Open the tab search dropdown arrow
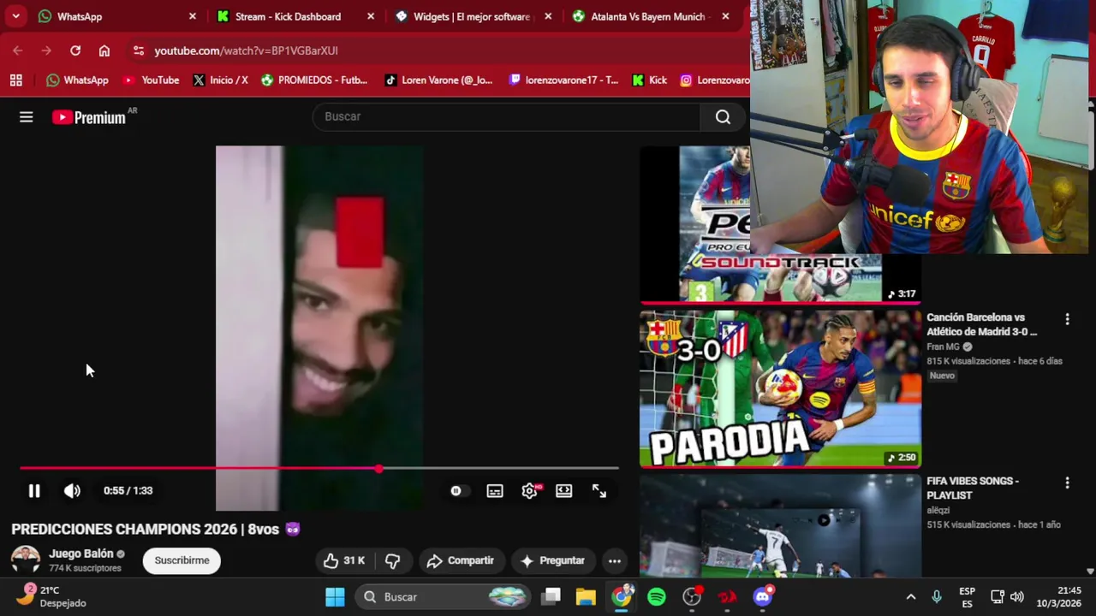Screen dimensions: 1096x616 (x=15, y=16)
